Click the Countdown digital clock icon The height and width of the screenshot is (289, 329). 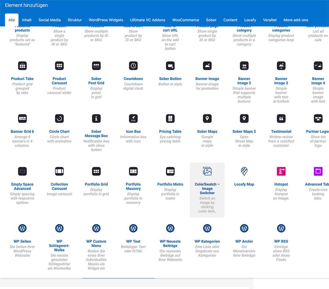coord(133,66)
